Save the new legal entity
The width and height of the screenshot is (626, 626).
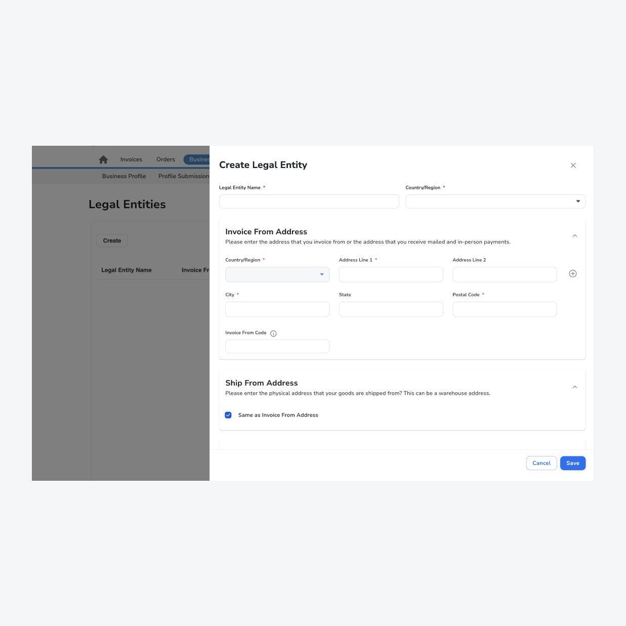pyautogui.click(x=572, y=463)
